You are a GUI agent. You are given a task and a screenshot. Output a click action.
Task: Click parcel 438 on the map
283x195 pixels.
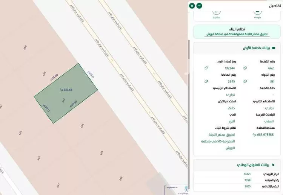(25, 47)
